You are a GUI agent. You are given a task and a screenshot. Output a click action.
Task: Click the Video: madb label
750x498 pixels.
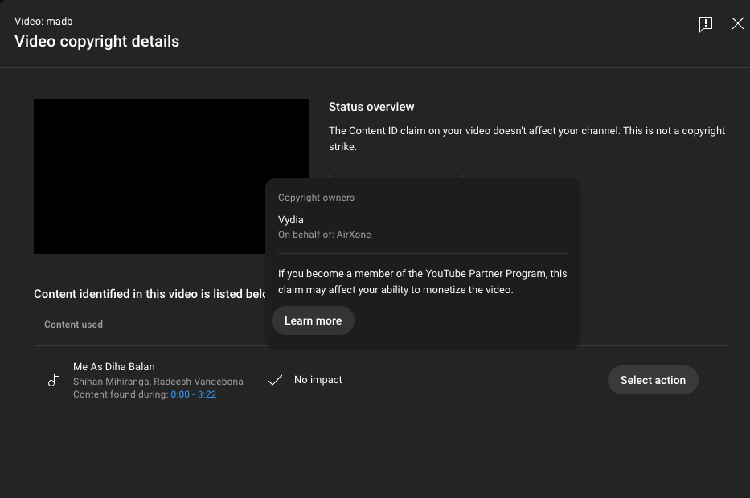[43, 22]
